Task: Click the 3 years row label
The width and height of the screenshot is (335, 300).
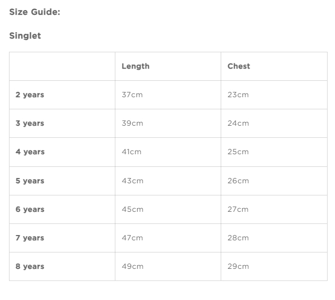Action: point(30,123)
